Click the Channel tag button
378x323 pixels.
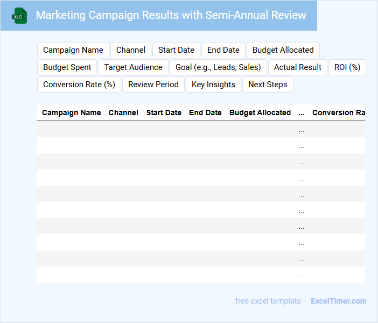[131, 50]
